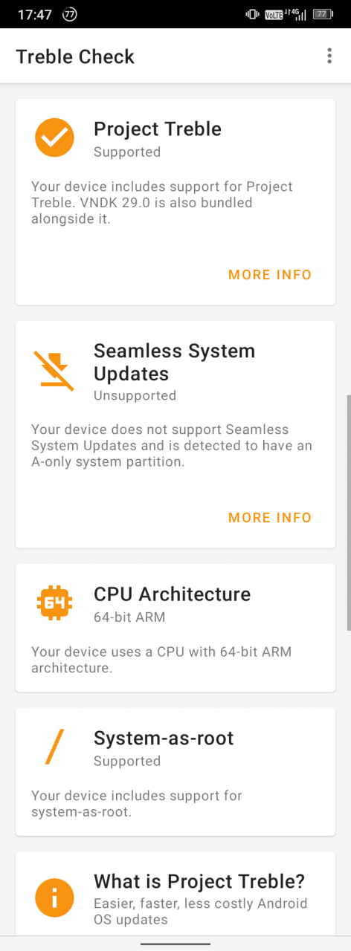
Task: Open MORE INFO for Project Treble
Action: (270, 275)
